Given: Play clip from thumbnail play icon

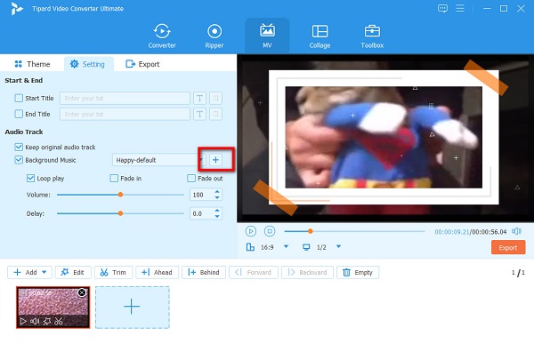Looking at the screenshot, I should pos(23,321).
